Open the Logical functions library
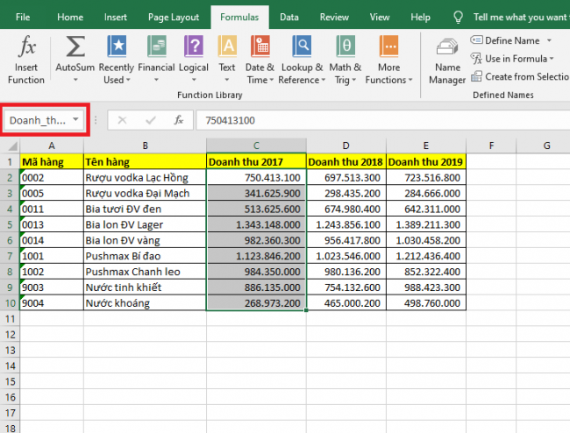This screenshot has height=433, width=570. (194, 59)
